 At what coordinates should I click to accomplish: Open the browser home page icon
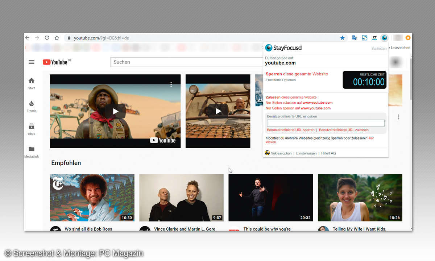point(57,38)
